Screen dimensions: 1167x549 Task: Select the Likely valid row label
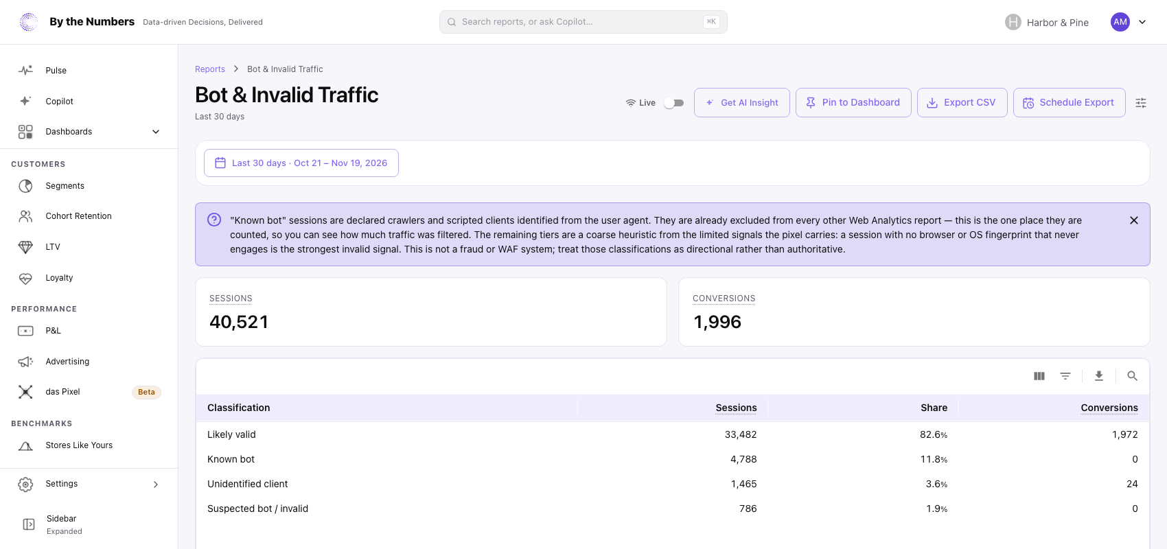[x=231, y=434]
